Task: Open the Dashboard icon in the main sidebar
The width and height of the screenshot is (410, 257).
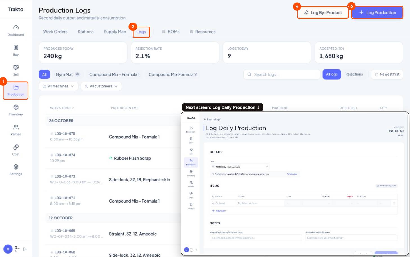Action: click(16, 28)
